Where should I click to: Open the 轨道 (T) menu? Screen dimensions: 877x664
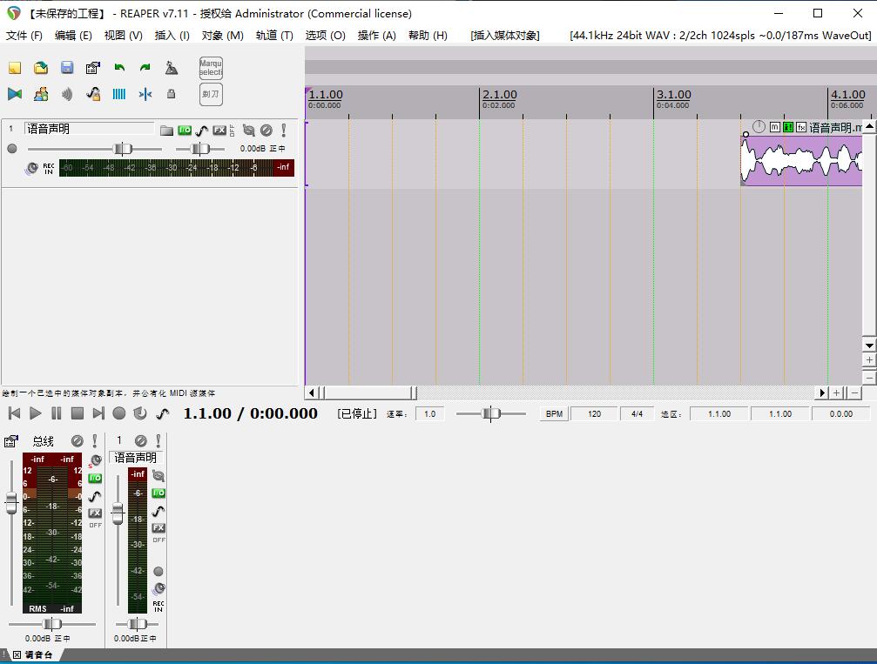[273, 36]
